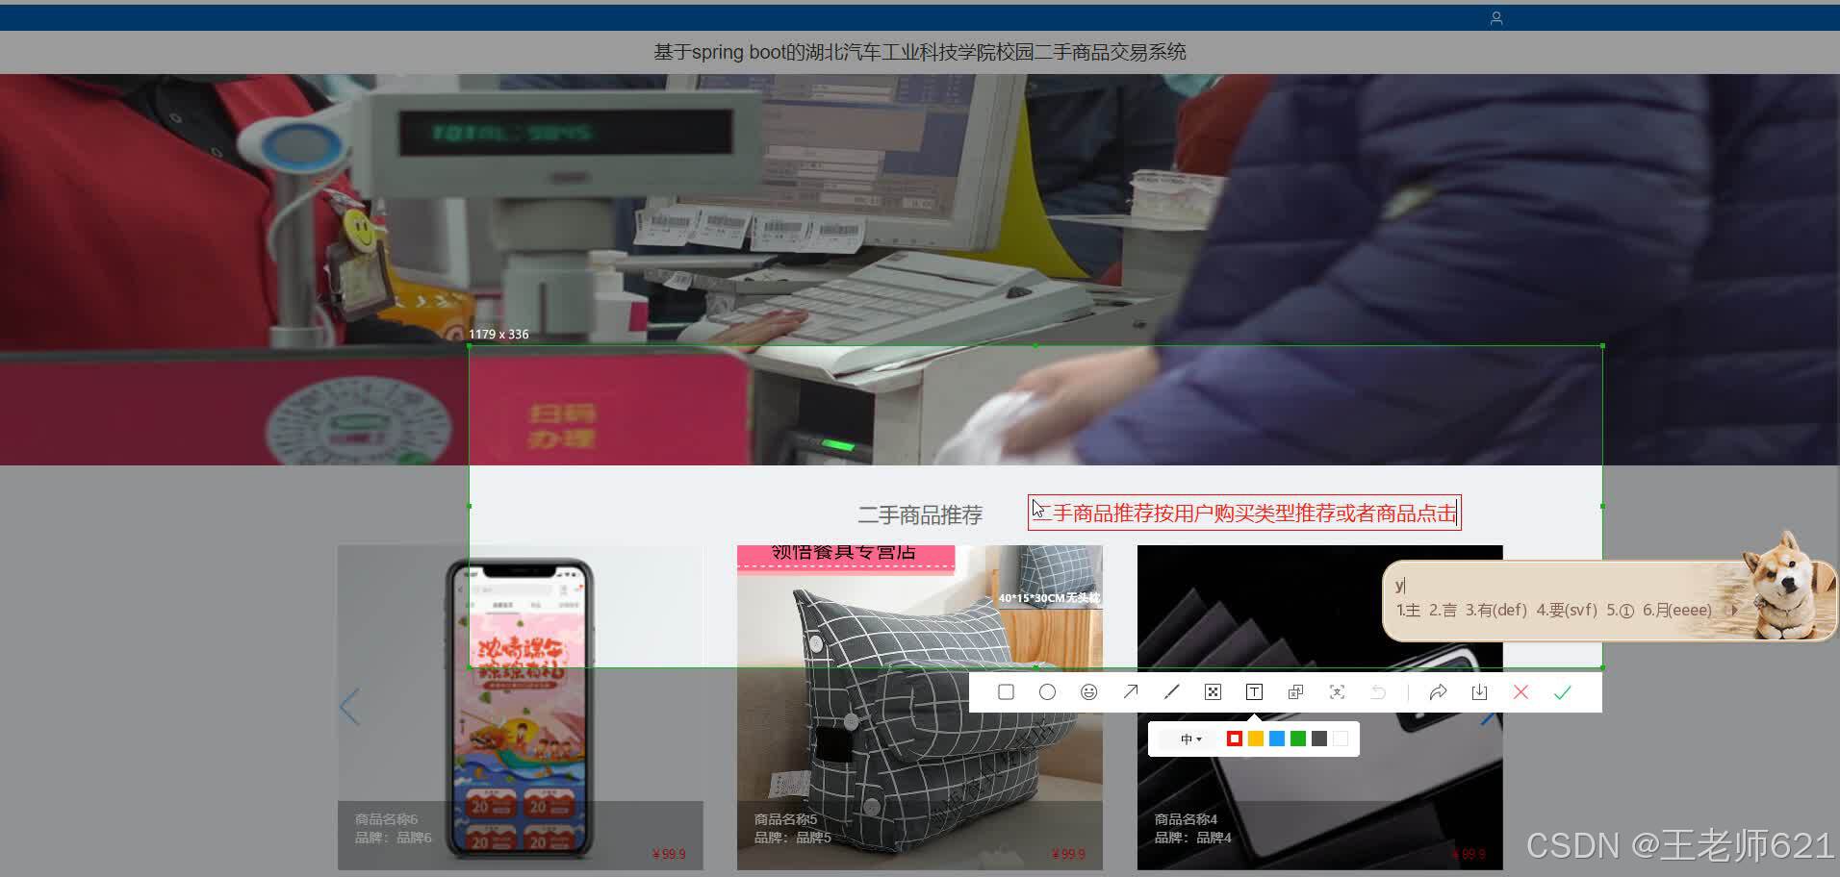Select the text annotation tool
1840x877 pixels.
point(1254,692)
